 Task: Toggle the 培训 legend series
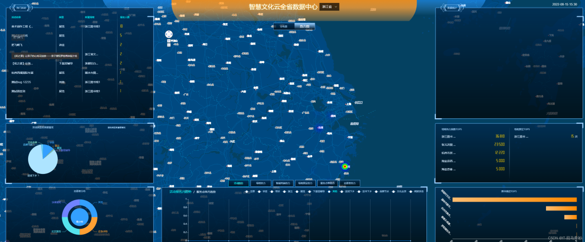tap(275, 192)
